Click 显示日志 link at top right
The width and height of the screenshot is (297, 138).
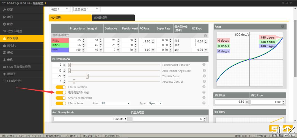coord(287,3)
